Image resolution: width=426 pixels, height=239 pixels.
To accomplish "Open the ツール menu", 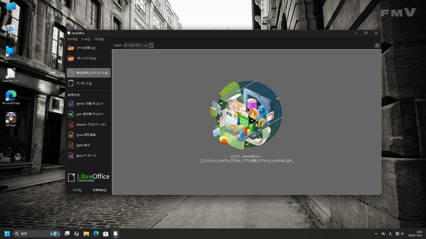I will click(x=86, y=39).
